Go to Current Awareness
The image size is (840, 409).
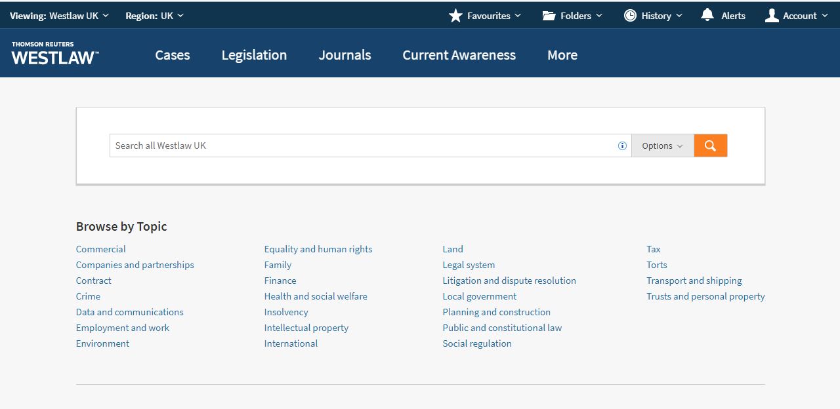pyautogui.click(x=459, y=55)
